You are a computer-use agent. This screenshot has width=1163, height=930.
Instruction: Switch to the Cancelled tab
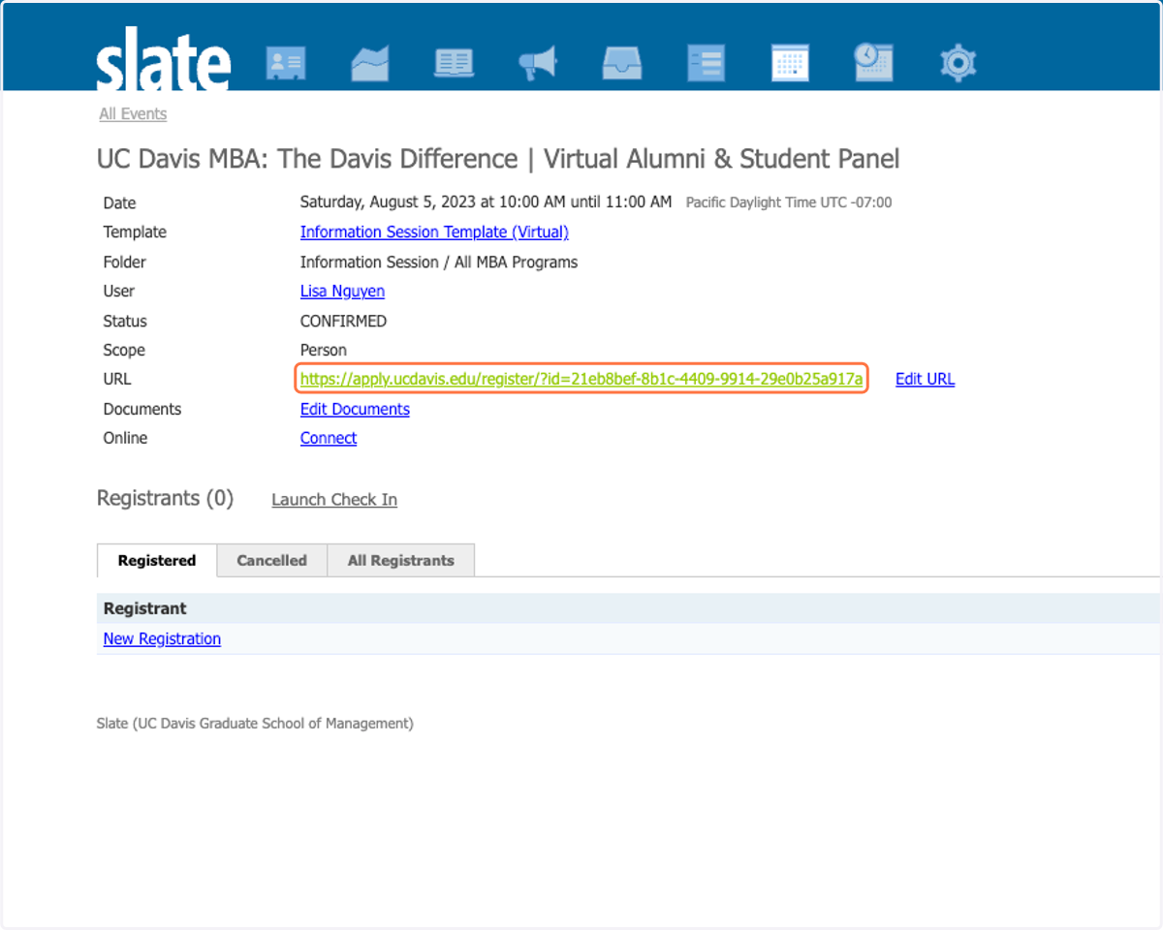271,561
